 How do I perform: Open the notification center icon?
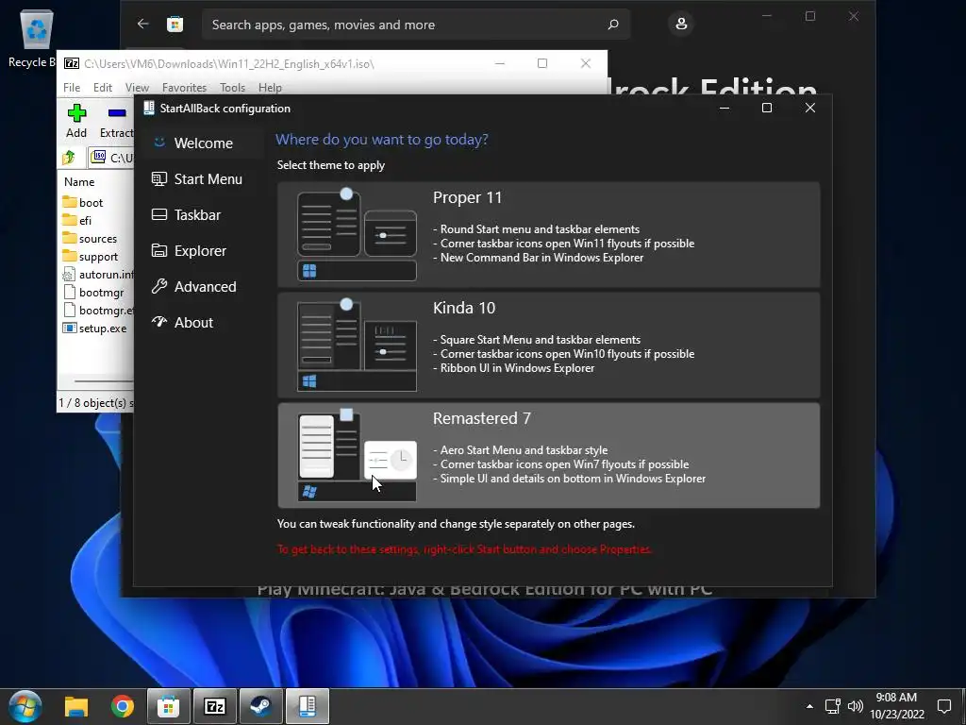coord(943,706)
